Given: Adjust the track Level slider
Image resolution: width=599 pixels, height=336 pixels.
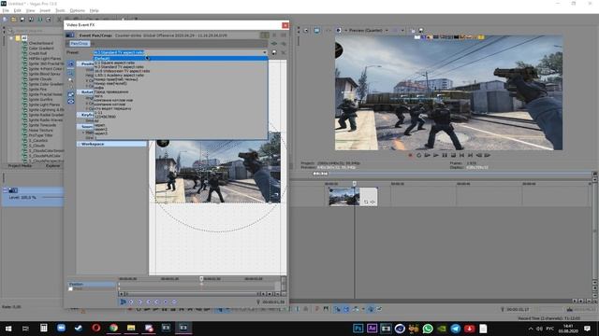Looking at the screenshot, I should click(52, 197).
